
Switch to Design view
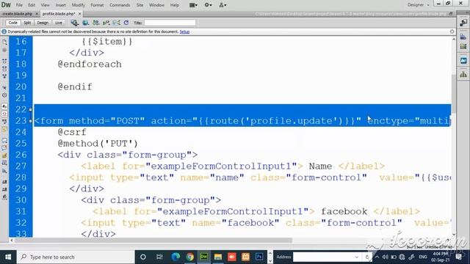click(x=43, y=23)
